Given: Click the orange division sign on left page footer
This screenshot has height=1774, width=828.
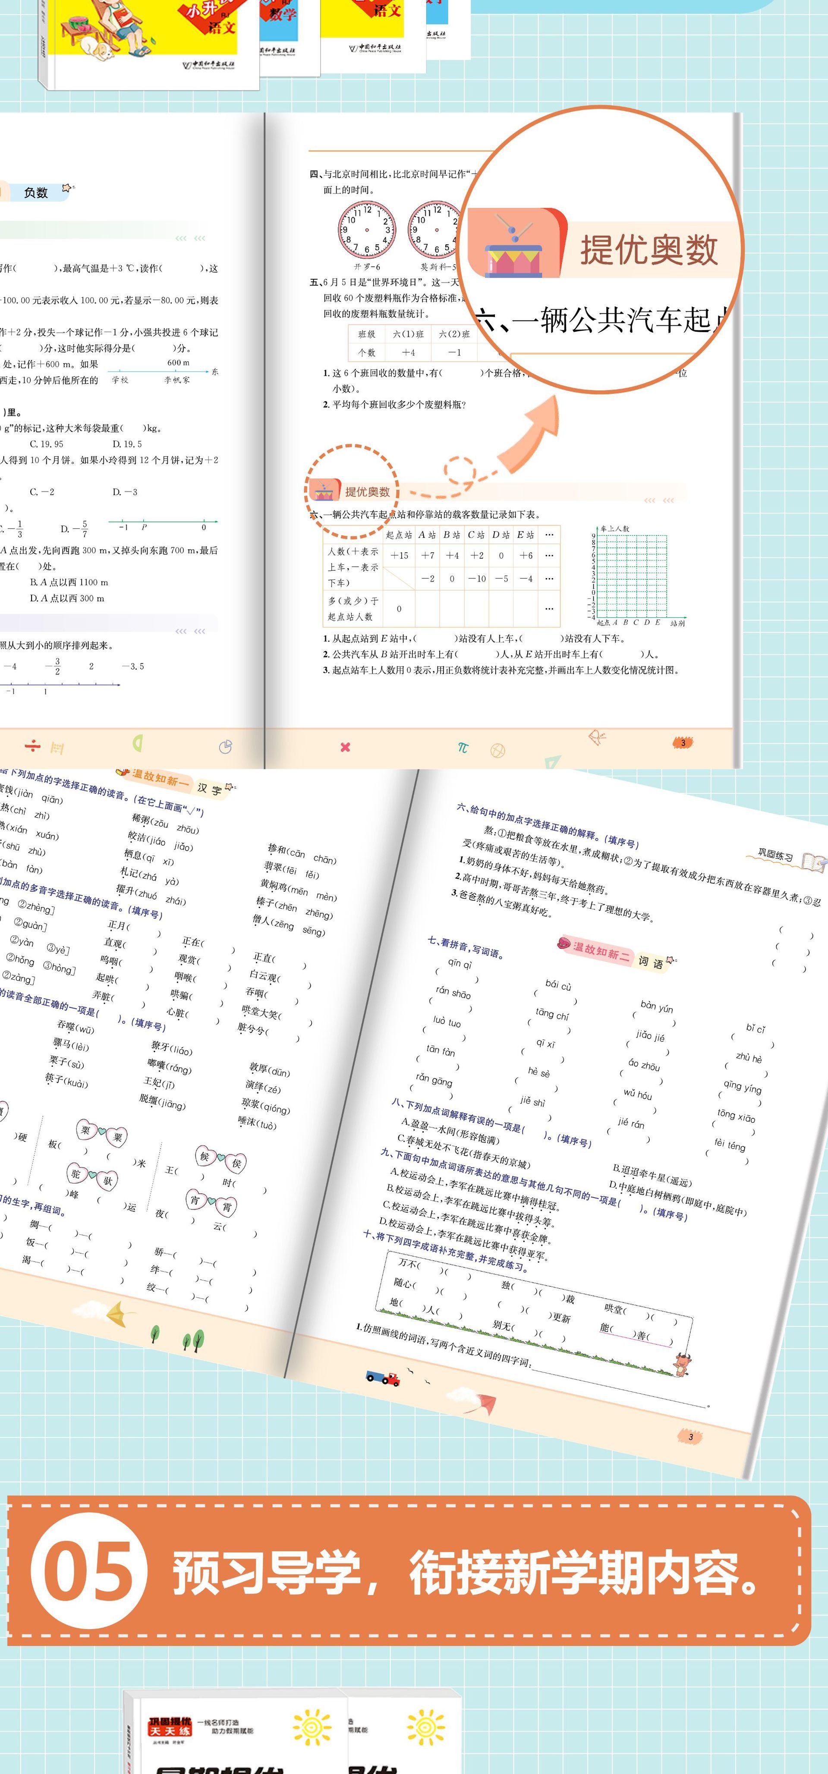Looking at the screenshot, I should click(x=31, y=746).
